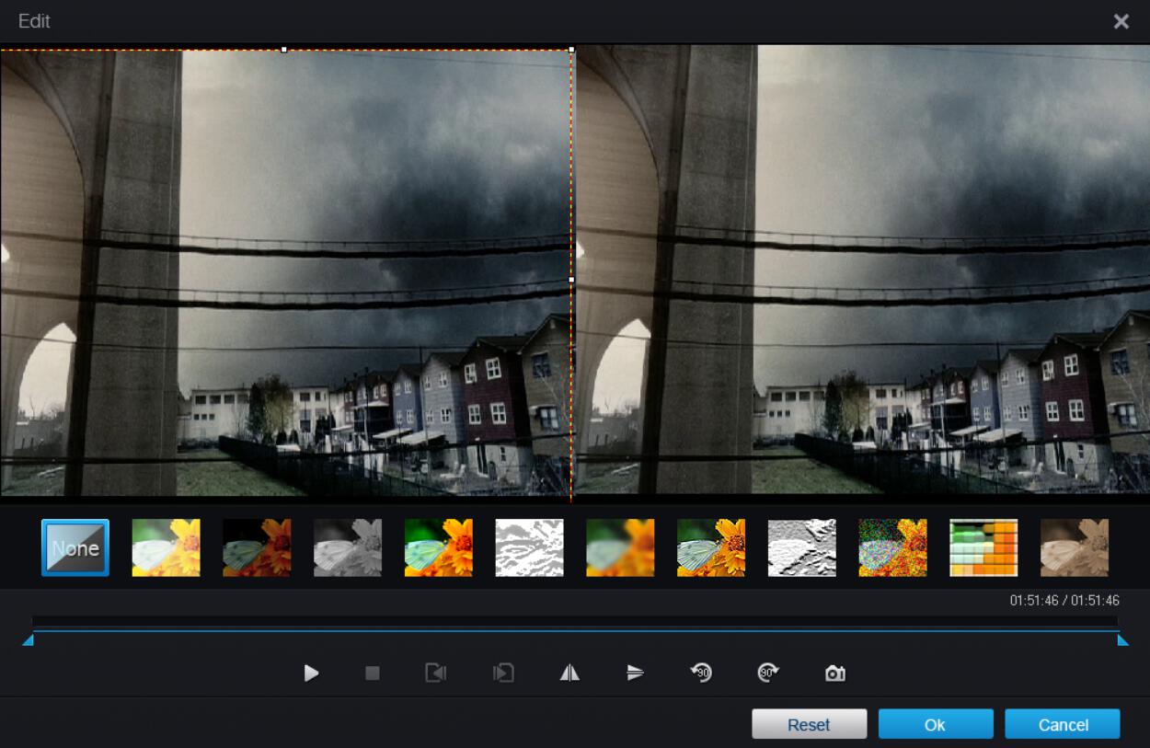Click the left blue trim marker
Viewport: 1150px width, 748px height.
tap(29, 640)
